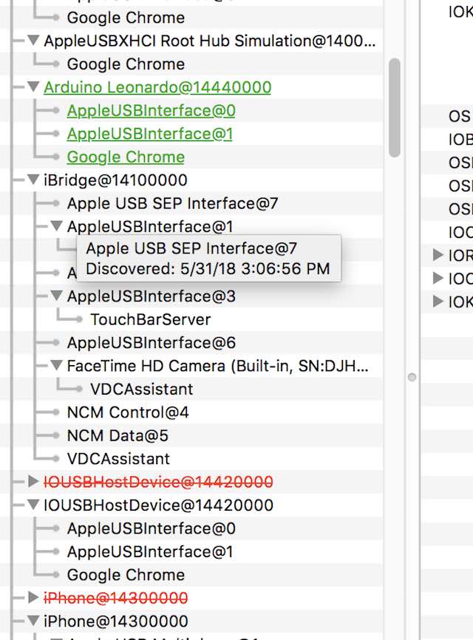Click the tree pane vertical scrollbar thumb
Image resolution: width=473 pixels, height=640 pixels.
pos(394,108)
